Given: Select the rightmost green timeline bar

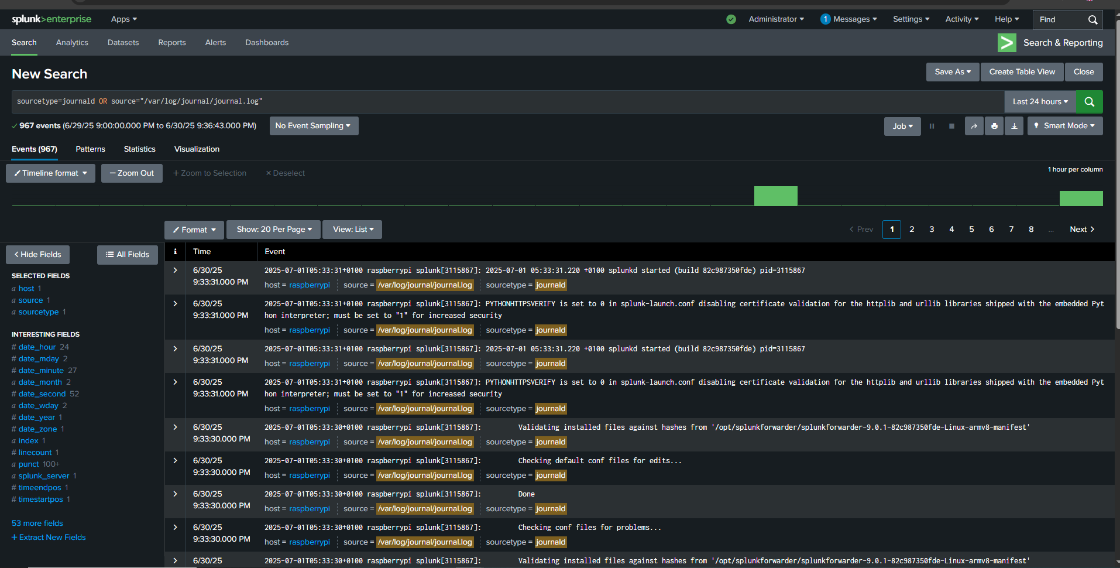Looking at the screenshot, I should (1081, 199).
